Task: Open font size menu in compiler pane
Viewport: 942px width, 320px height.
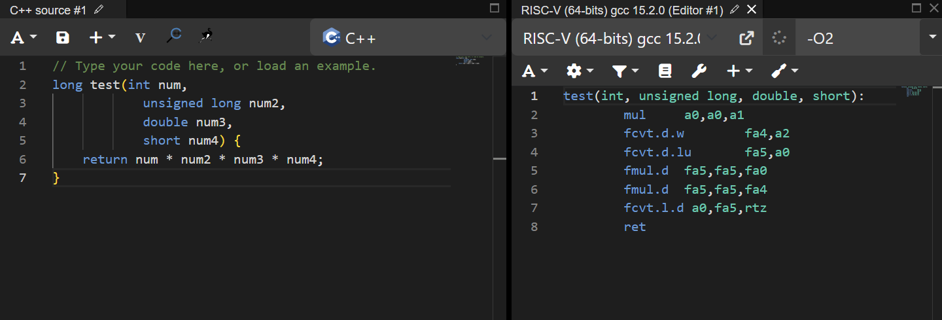Action: click(535, 71)
